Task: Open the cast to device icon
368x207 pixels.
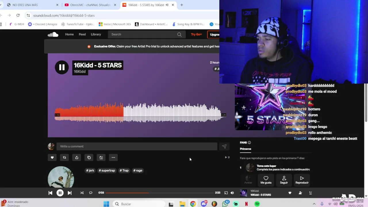Action: pos(226,193)
